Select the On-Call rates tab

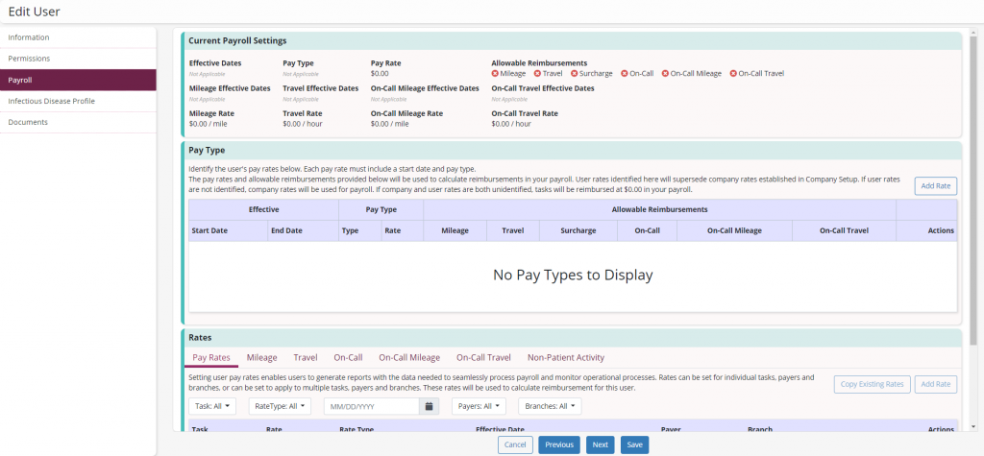348,357
